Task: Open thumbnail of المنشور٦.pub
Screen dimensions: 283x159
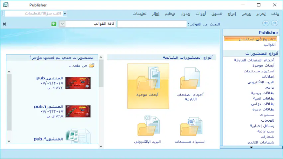Action: coord(78,111)
